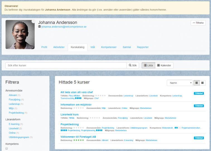Open course Lärarledd kurs
This screenshot has height=151, width=211.
[69, 114]
